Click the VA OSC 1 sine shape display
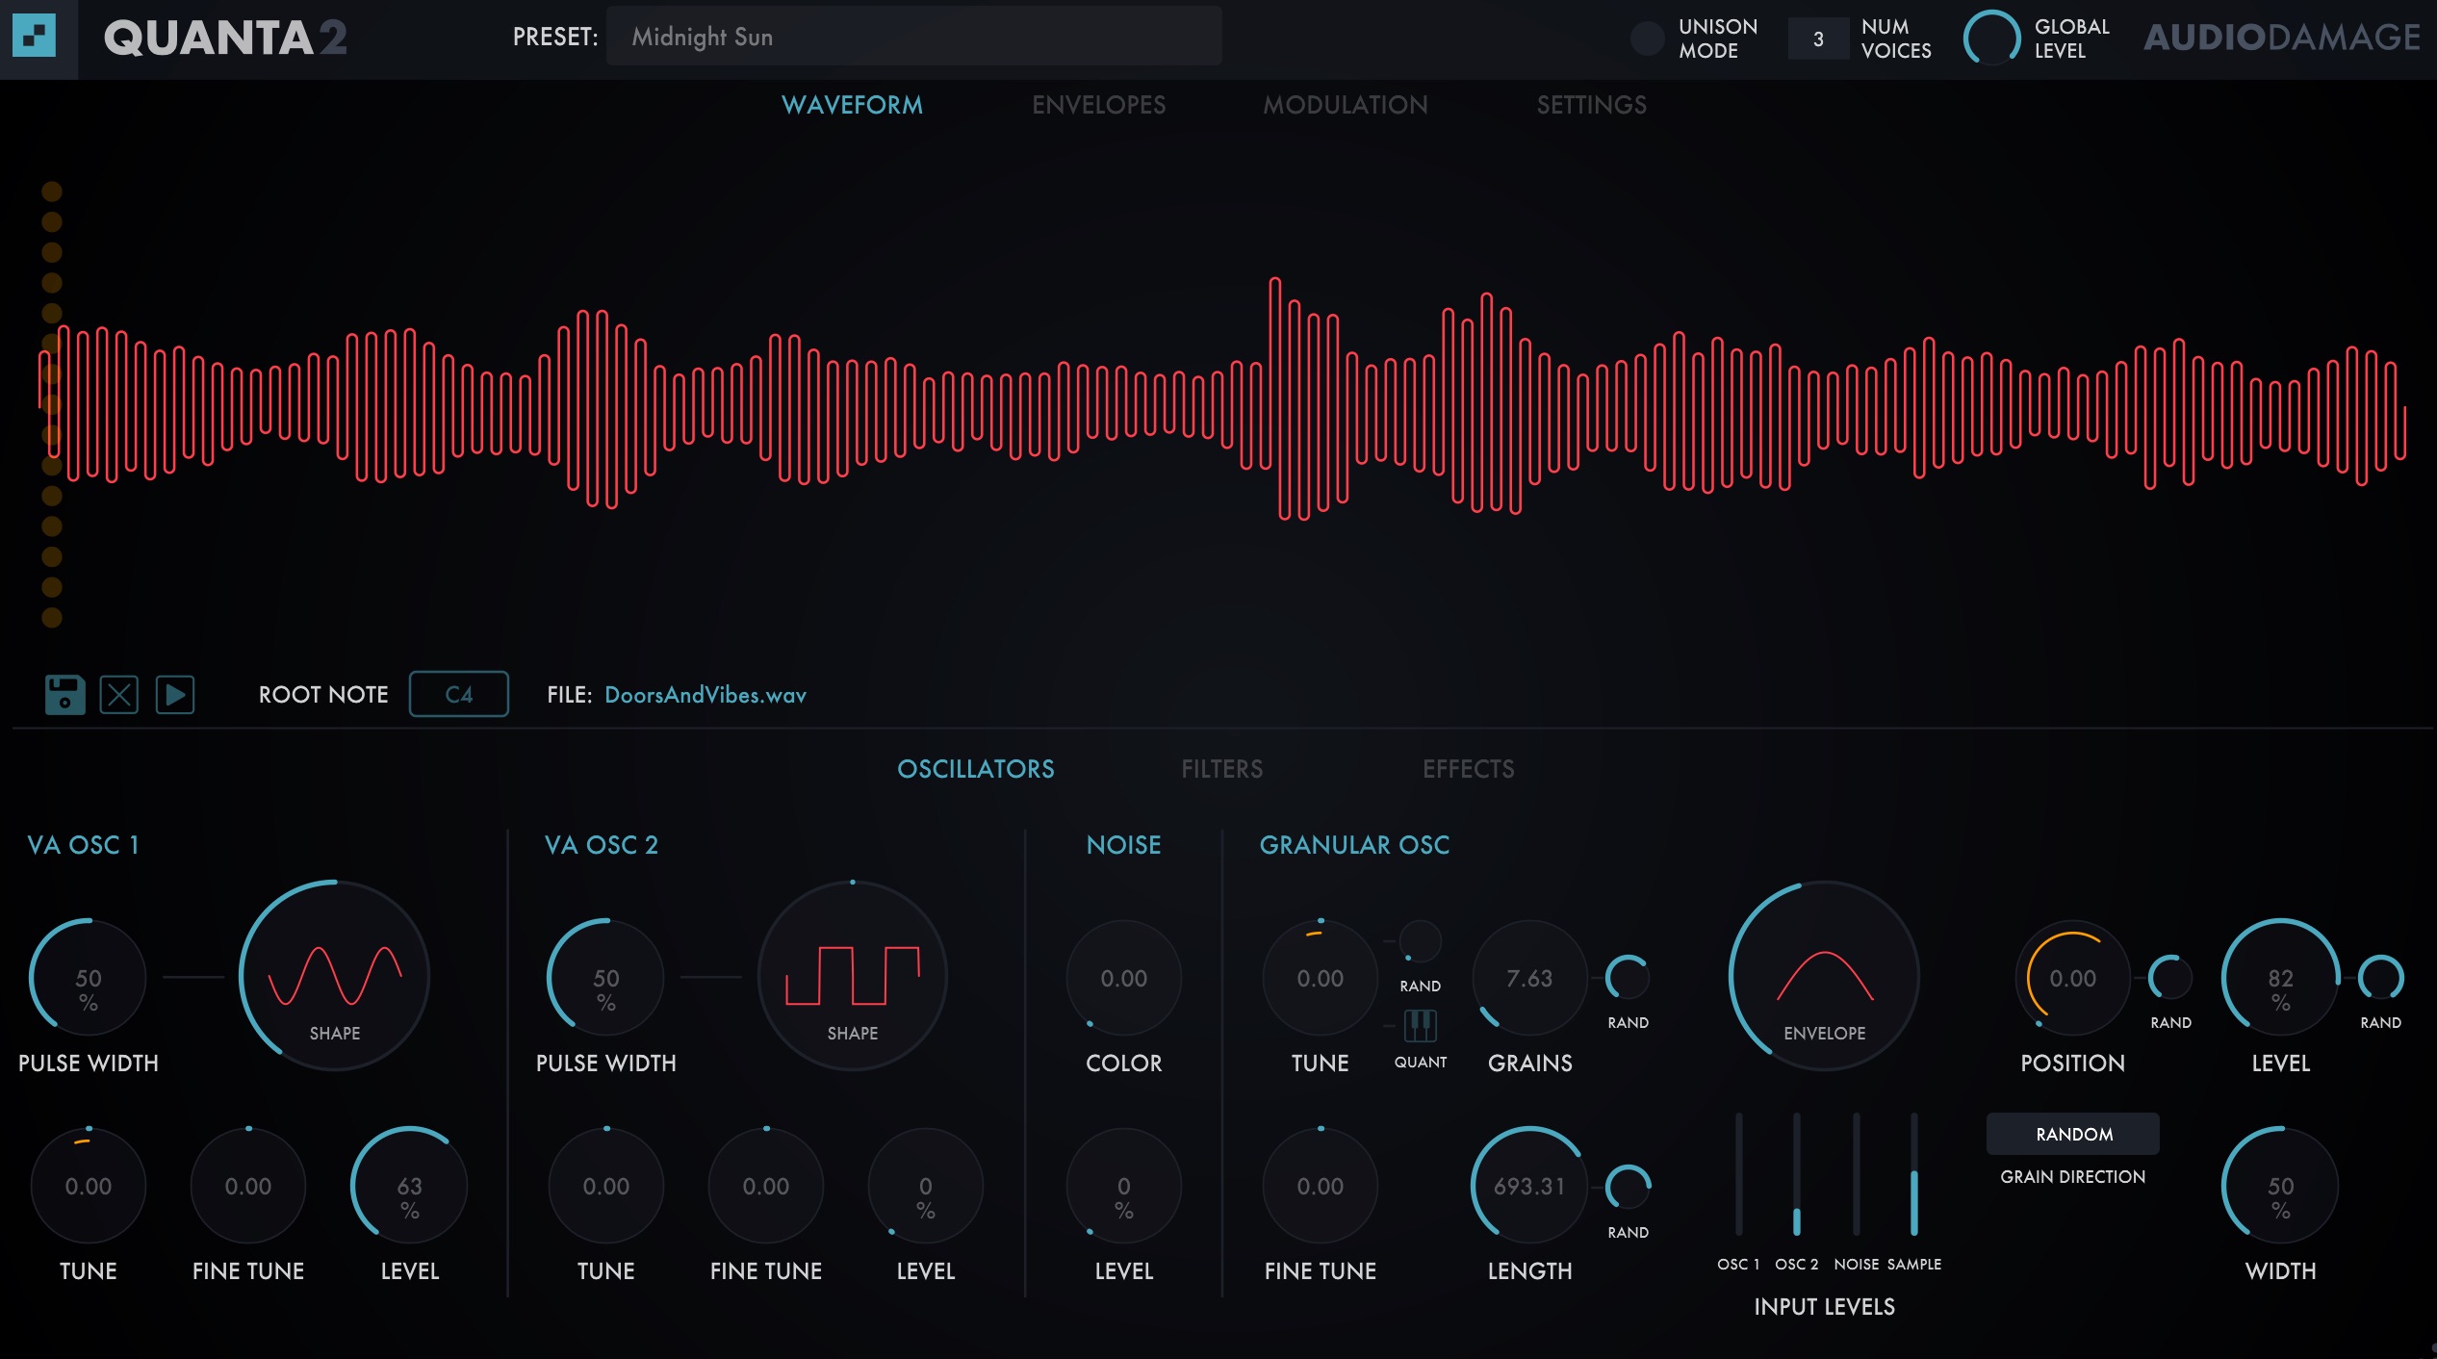This screenshot has height=1359, width=2437. [x=334, y=974]
